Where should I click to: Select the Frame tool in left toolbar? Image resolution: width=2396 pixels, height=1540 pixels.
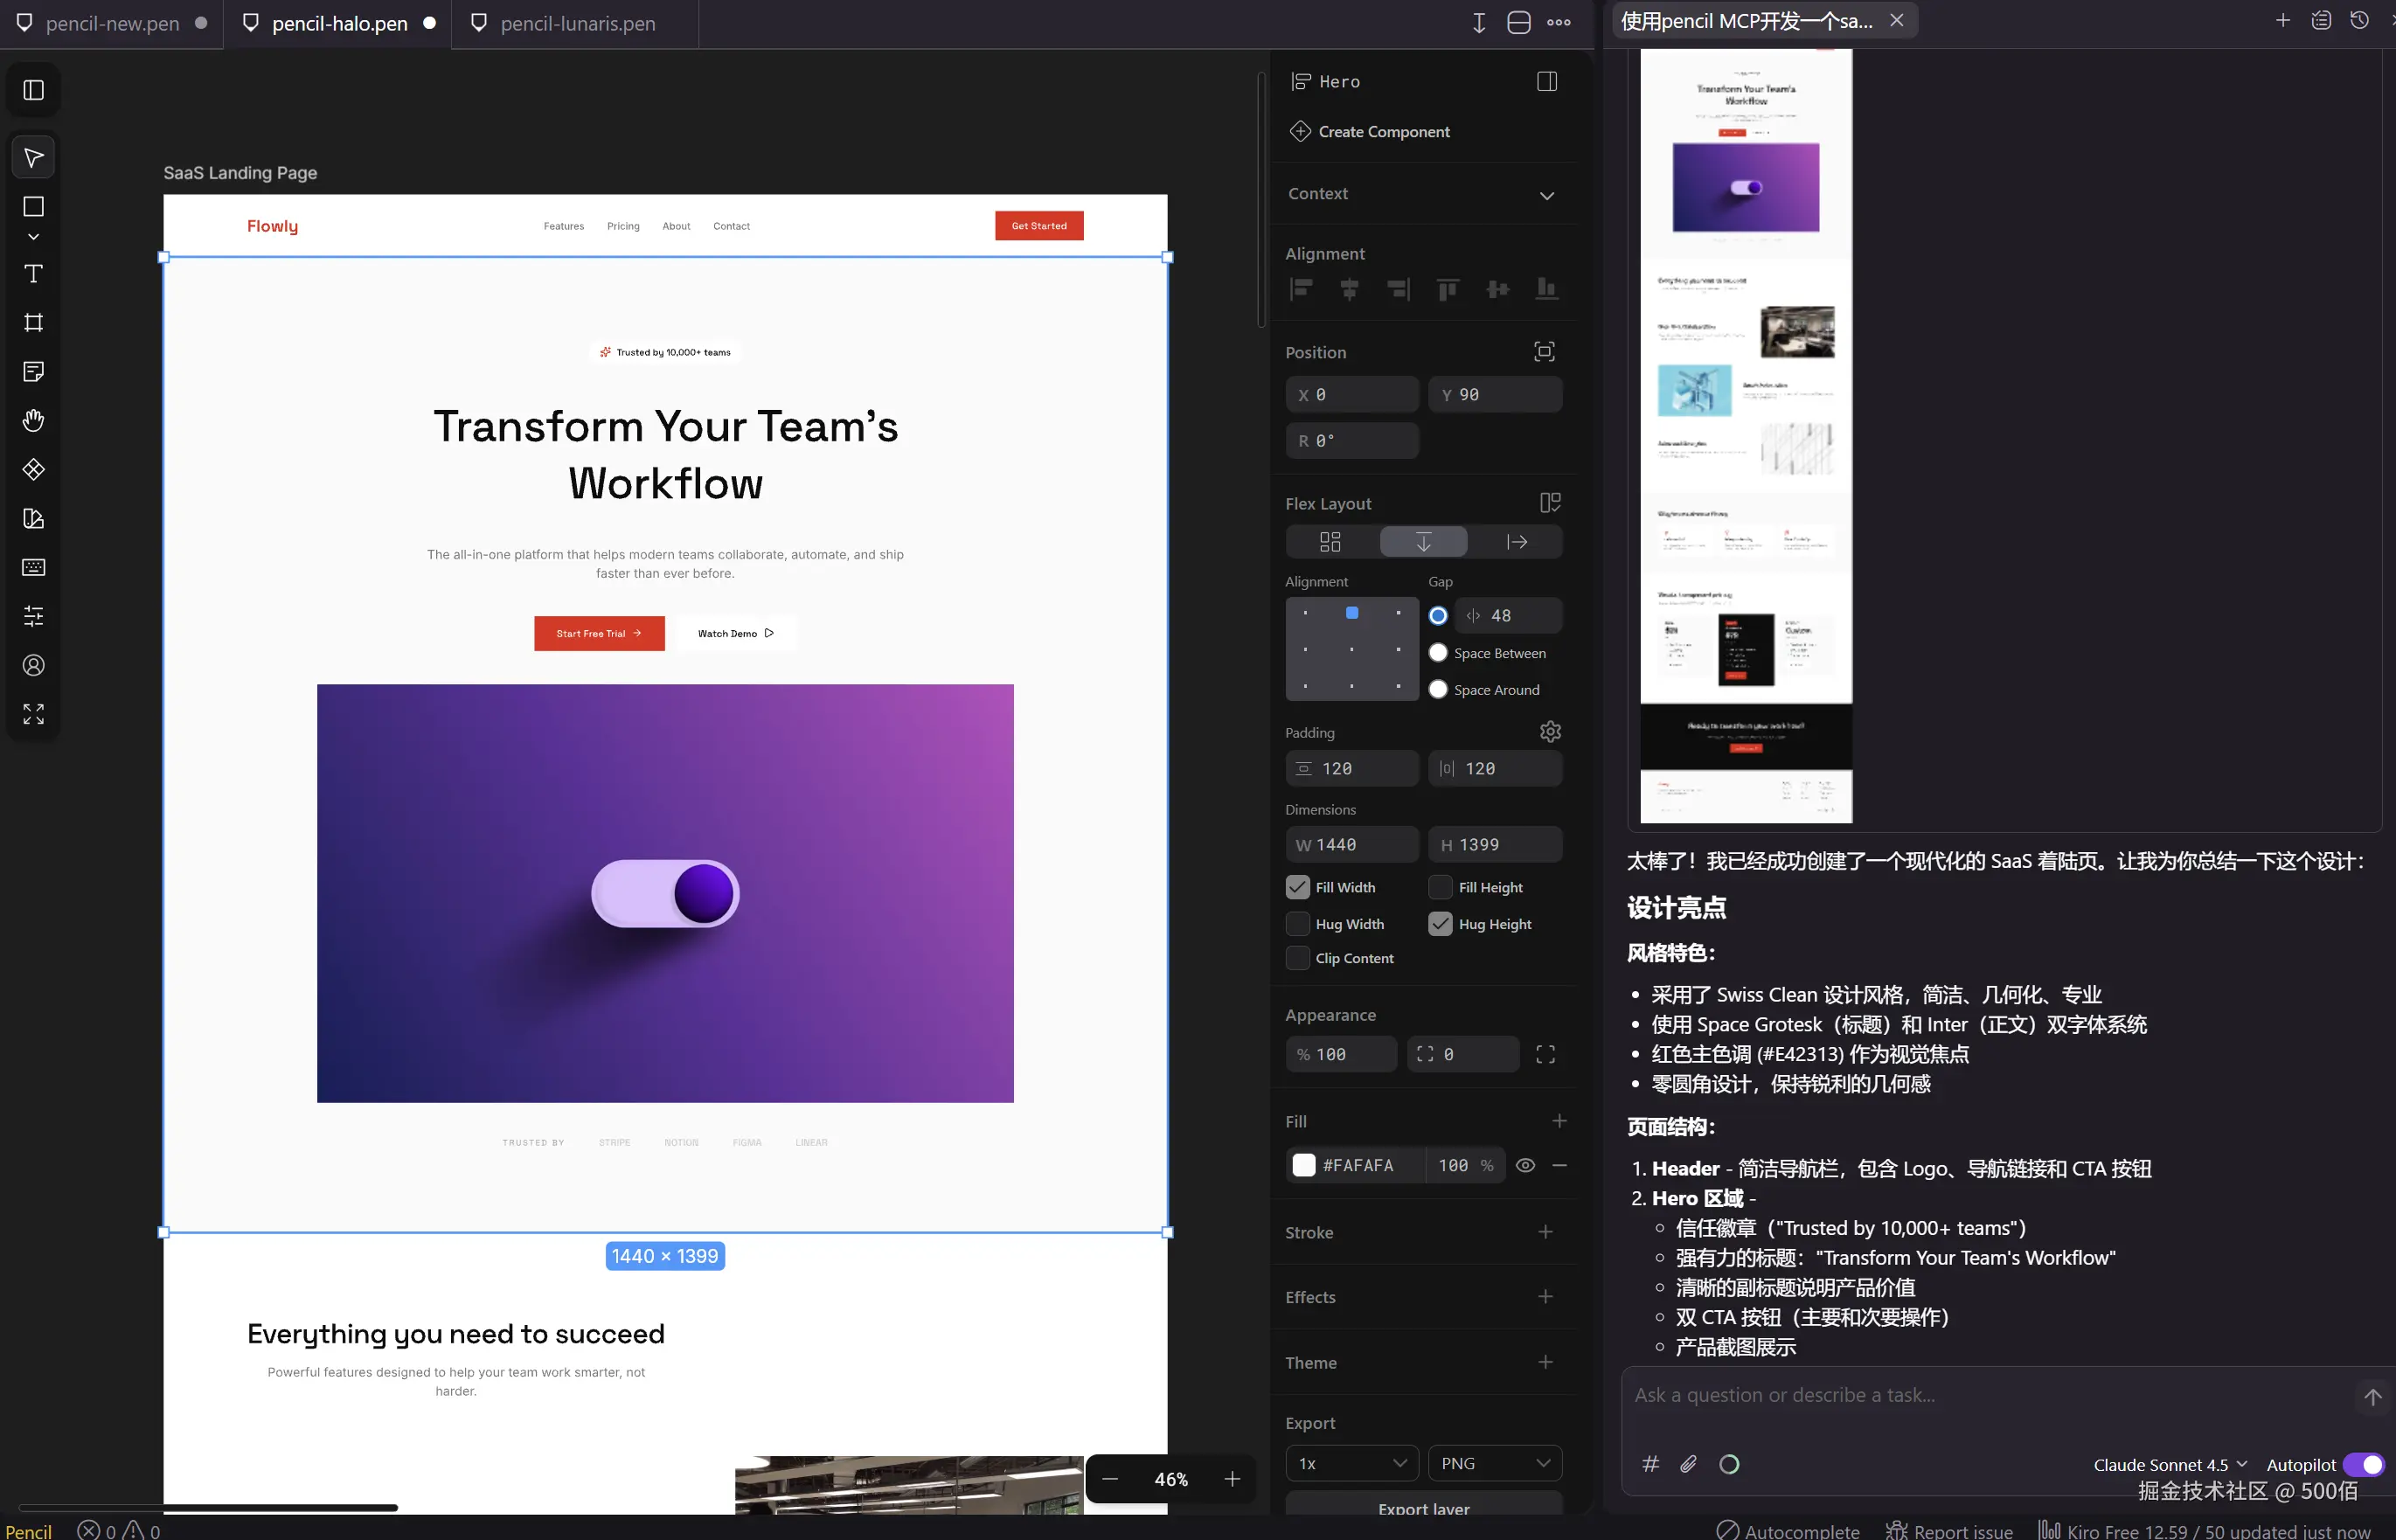33,322
